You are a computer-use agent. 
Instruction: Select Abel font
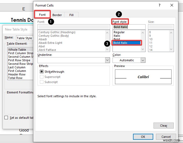coord(42,46)
